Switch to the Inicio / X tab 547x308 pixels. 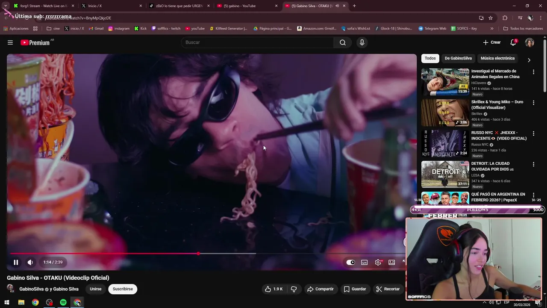112,6
